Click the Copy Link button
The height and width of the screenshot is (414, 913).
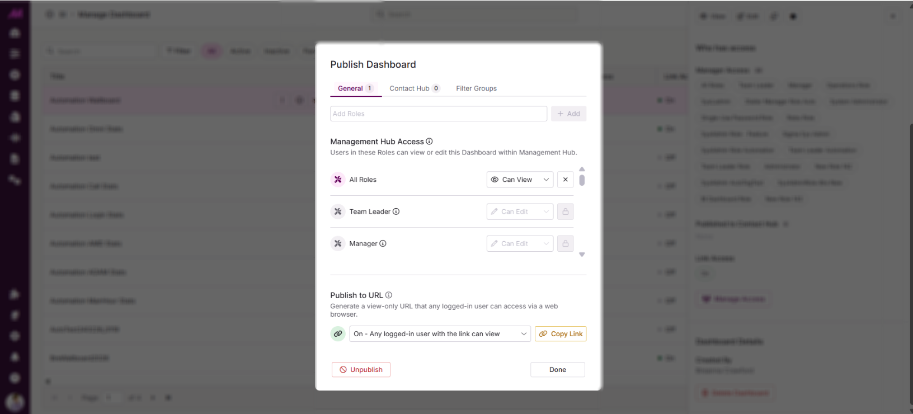coord(561,334)
